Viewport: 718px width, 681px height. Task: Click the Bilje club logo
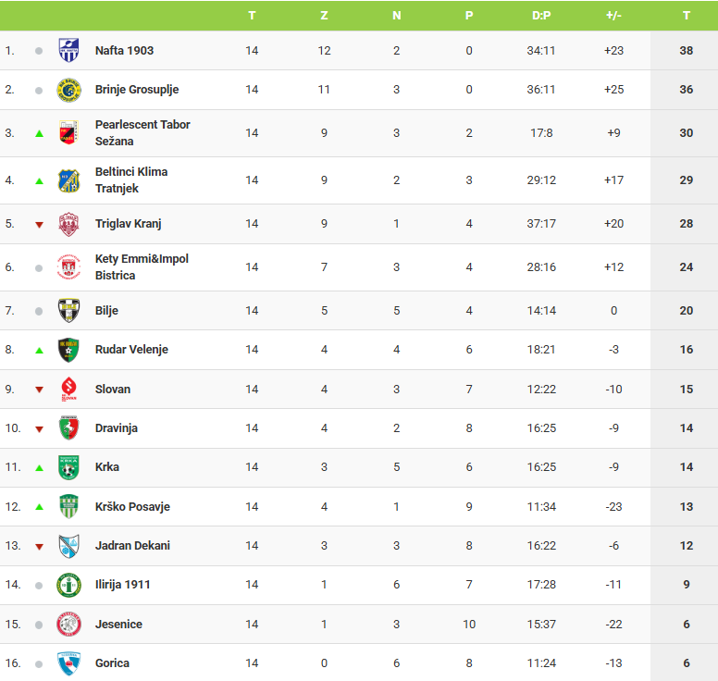click(68, 311)
